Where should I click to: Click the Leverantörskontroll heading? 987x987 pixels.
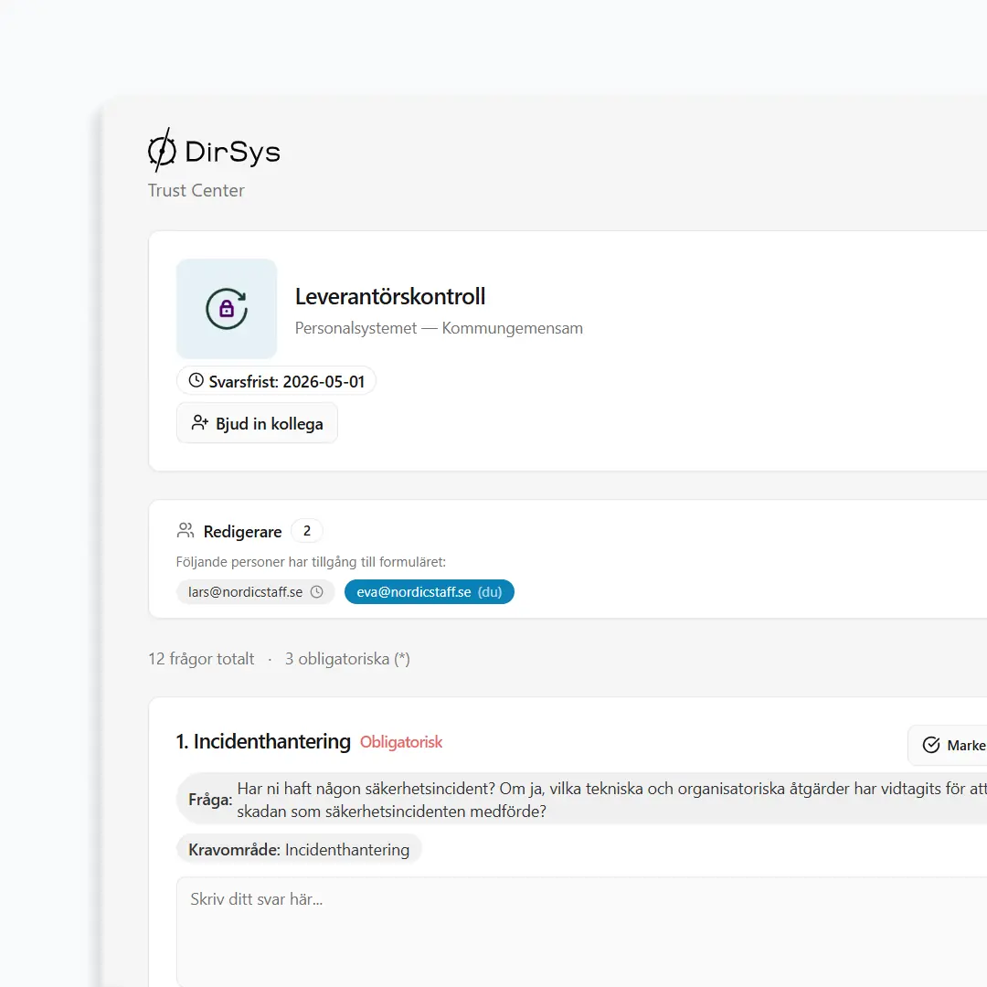click(390, 296)
